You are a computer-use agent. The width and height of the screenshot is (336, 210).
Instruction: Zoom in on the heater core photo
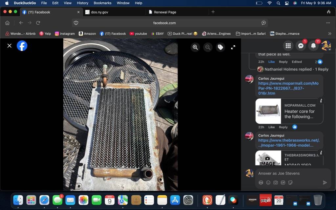(195, 47)
